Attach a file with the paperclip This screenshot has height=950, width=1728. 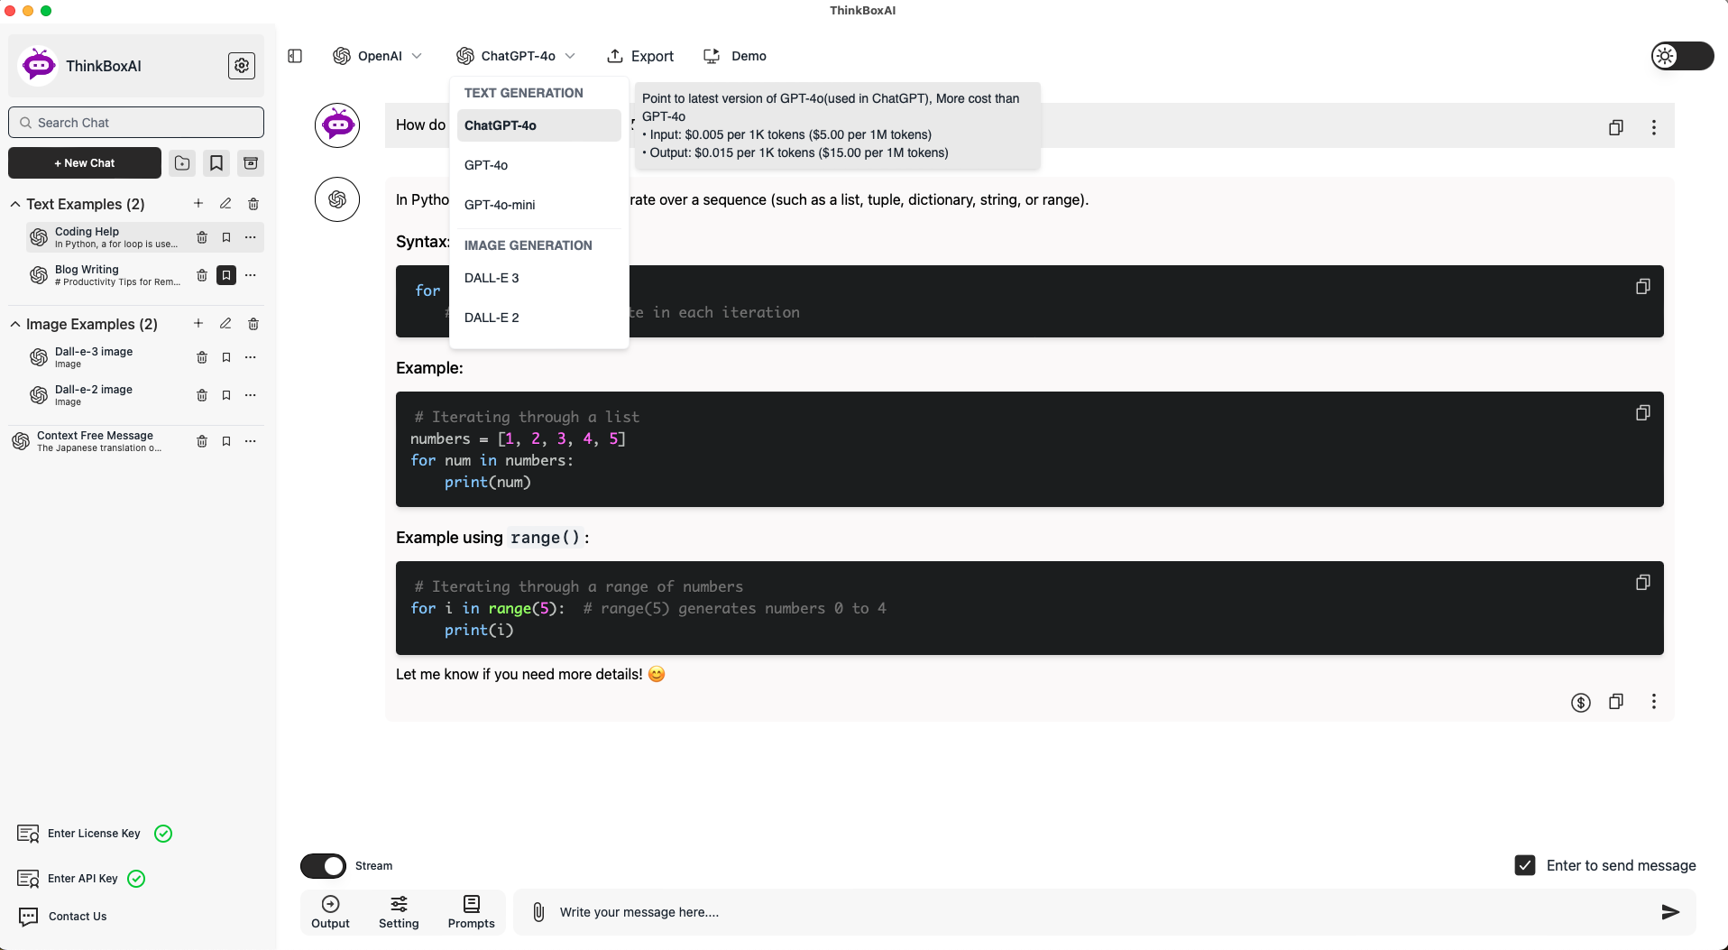point(538,912)
